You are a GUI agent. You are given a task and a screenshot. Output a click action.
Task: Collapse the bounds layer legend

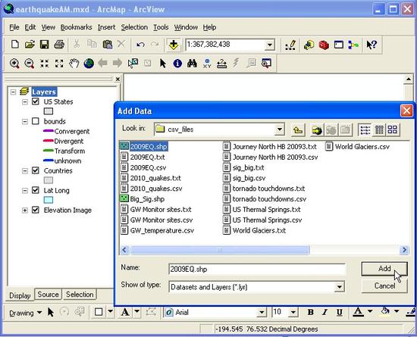tap(25, 121)
